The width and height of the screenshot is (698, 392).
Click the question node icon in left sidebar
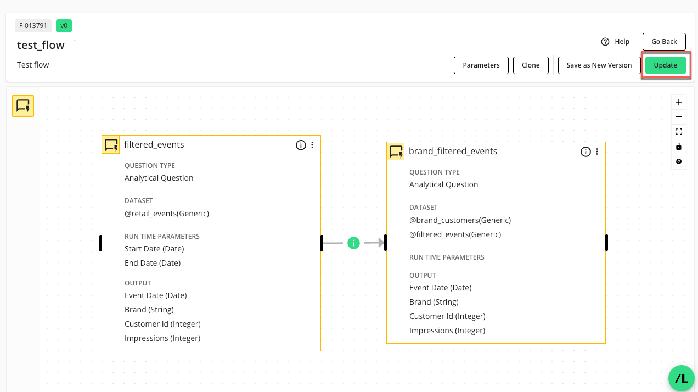(23, 106)
